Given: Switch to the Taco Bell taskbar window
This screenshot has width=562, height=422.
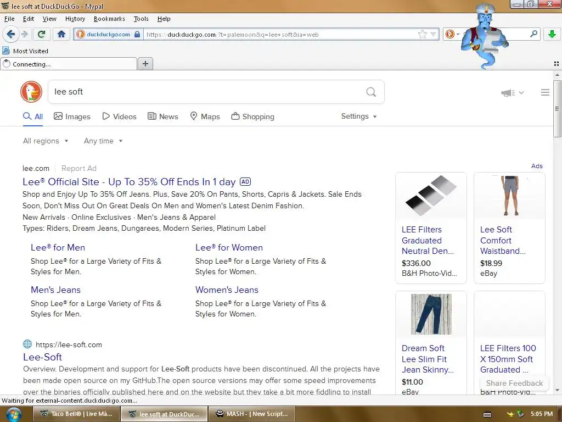Looking at the screenshot, I should coord(76,414).
